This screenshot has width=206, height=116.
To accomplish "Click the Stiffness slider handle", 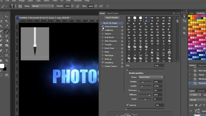I will (x=149, y=95).
